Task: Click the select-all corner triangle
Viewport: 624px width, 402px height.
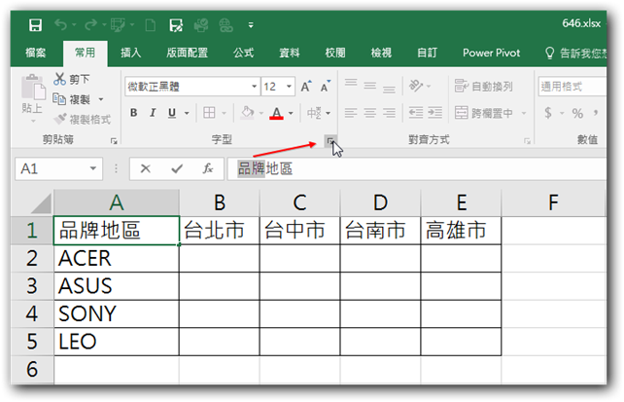Action: (x=42, y=203)
